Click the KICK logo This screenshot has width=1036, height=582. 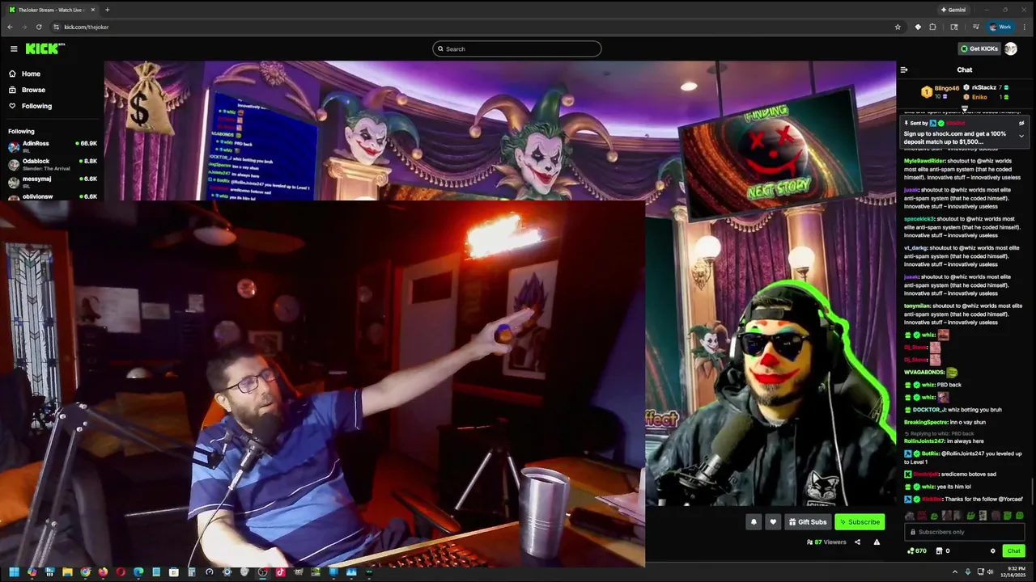(x=44, y=48)
